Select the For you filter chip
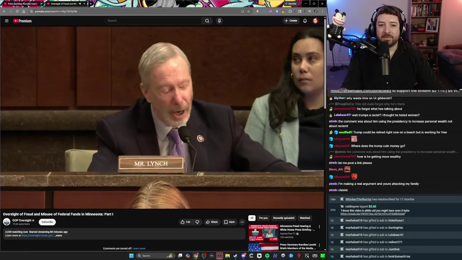Screen dimensions: 462x260 pyautogui.click(x=263, y=218)
